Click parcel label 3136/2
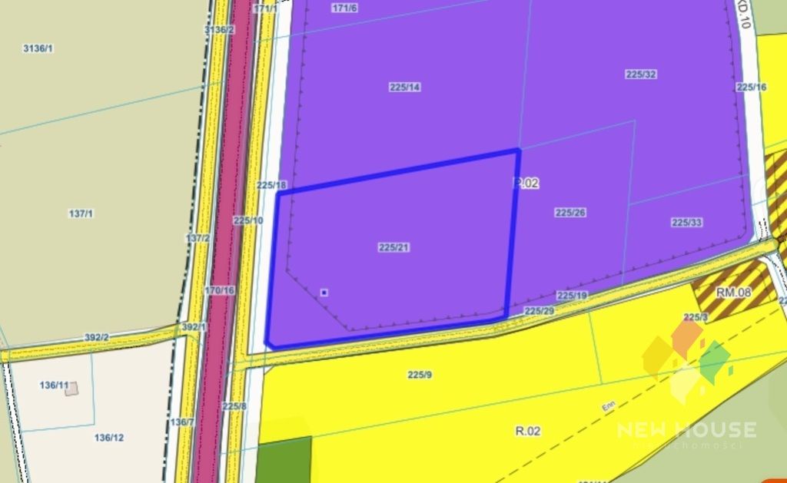787x483 pixels. pos(219,30)
